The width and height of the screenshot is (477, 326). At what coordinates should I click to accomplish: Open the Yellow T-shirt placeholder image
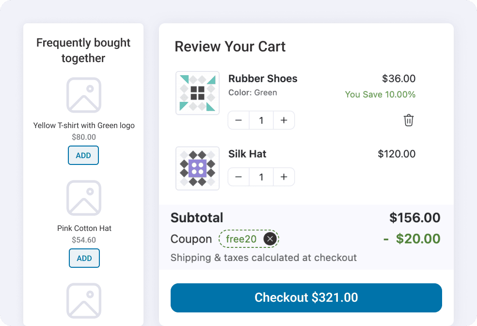click(84, 95)
